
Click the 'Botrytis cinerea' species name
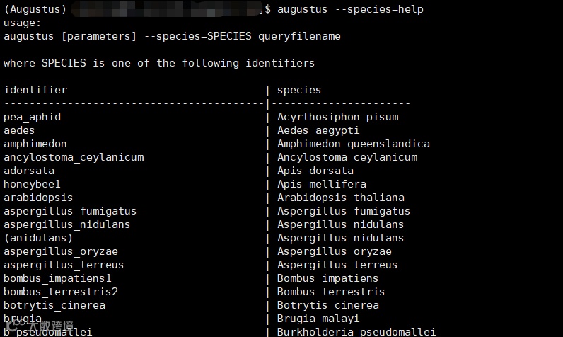coord(327,305)
